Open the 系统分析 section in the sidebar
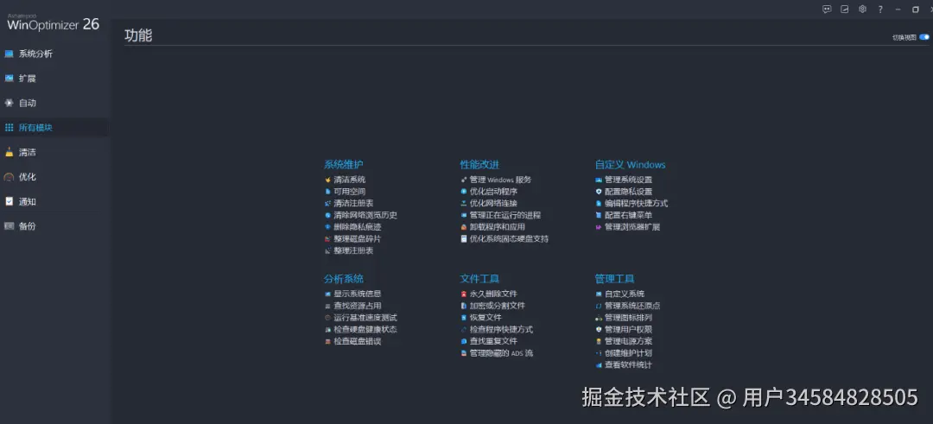Image resolution: width=933 pixels, height=424 pixels. [35, 54]
